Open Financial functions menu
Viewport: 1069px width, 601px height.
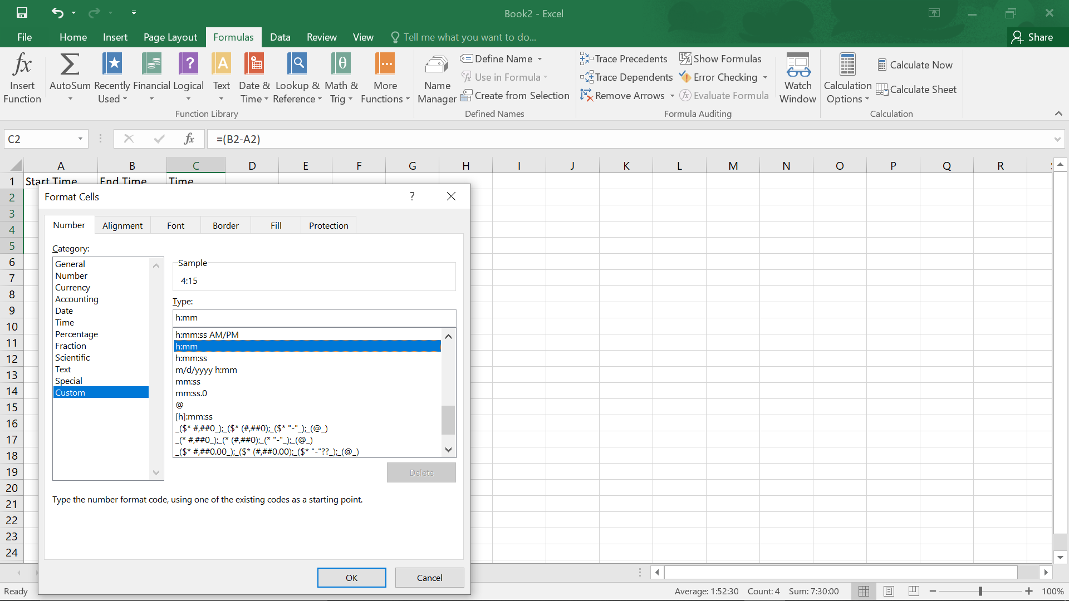tap(151, 78)
